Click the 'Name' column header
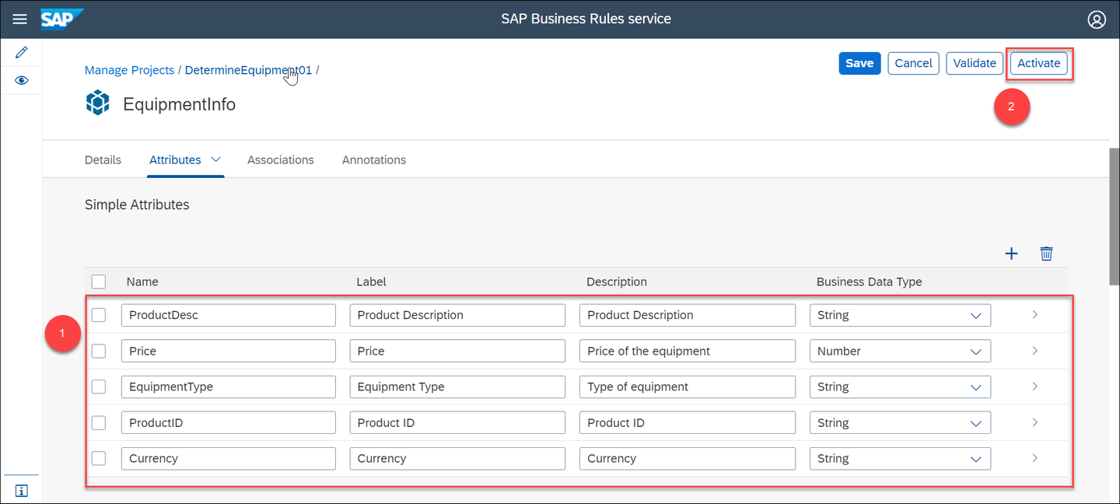Screen dimensions: 1120x504 (142, 282)
